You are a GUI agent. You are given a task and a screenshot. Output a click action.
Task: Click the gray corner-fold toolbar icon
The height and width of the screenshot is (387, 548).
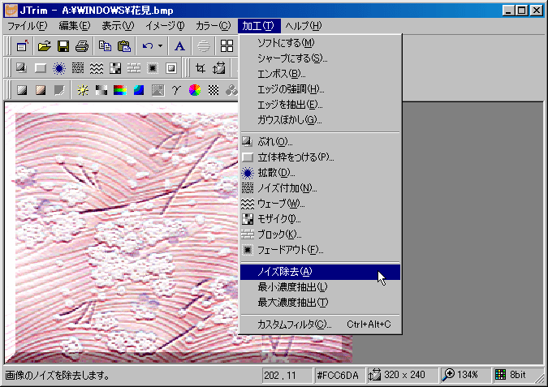tap(59, 91)
